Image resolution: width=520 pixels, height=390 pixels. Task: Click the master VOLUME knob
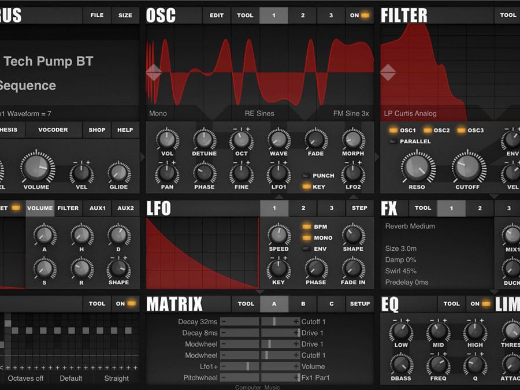(37, 167)
